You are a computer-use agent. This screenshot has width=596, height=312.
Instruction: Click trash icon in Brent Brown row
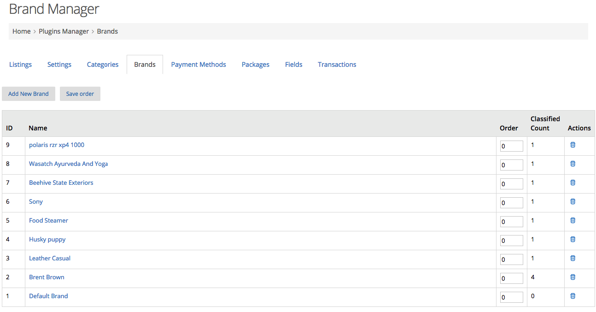[573, 277]
